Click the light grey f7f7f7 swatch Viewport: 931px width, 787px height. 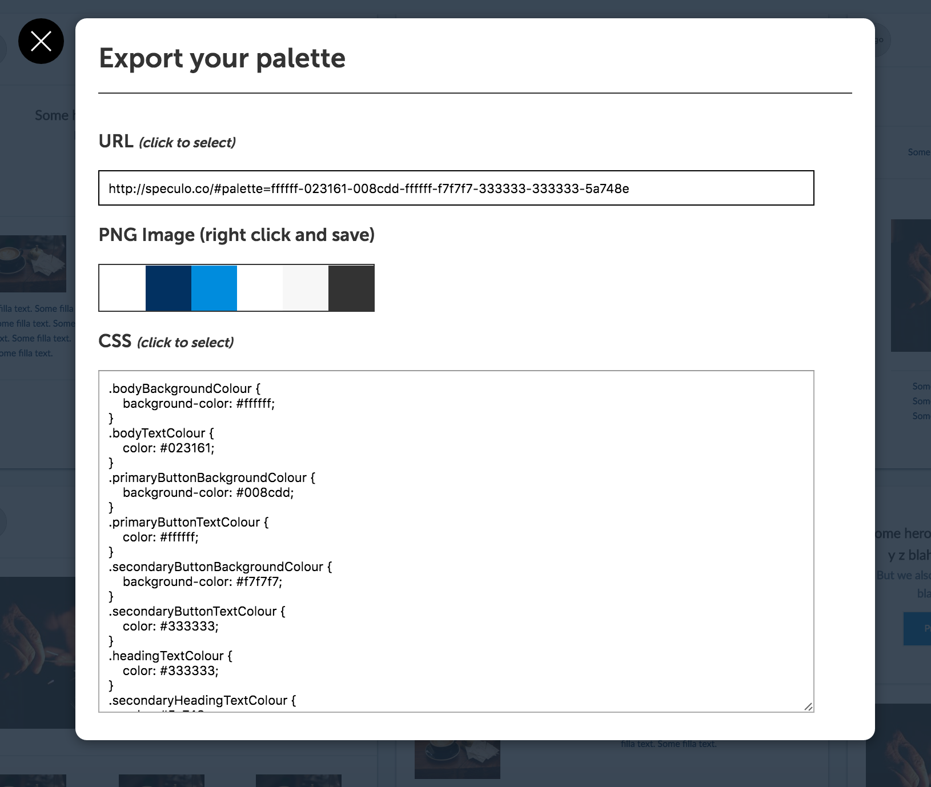pos(306,288)
